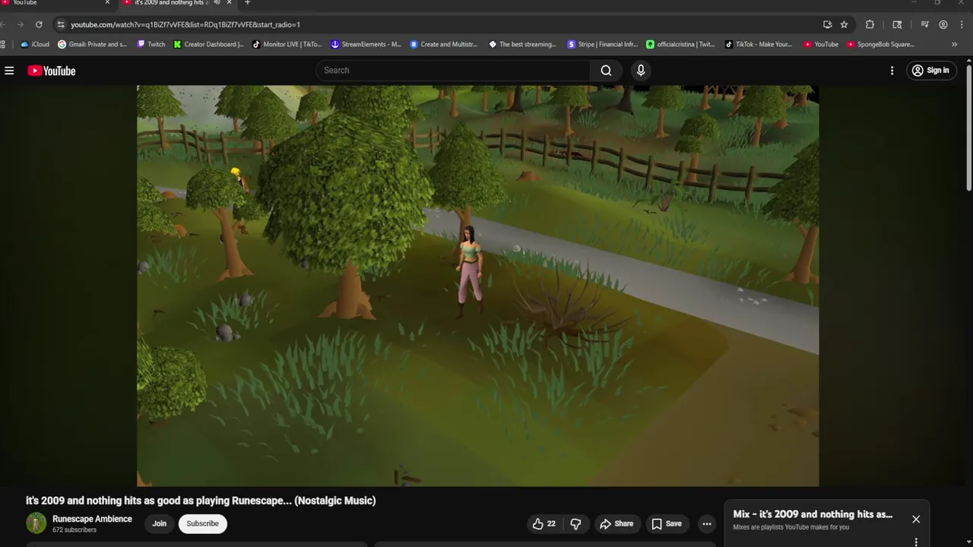Open more actions under the video
This screenshot has height=547, width=973.
click(707, 523)
